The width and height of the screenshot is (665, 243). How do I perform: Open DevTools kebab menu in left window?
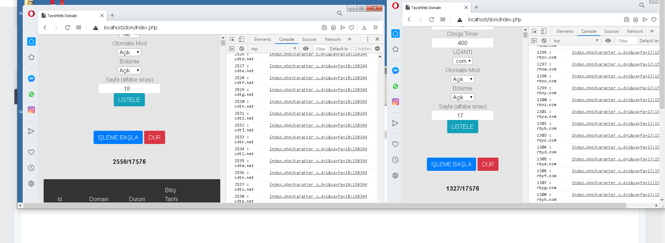point(368,39)
